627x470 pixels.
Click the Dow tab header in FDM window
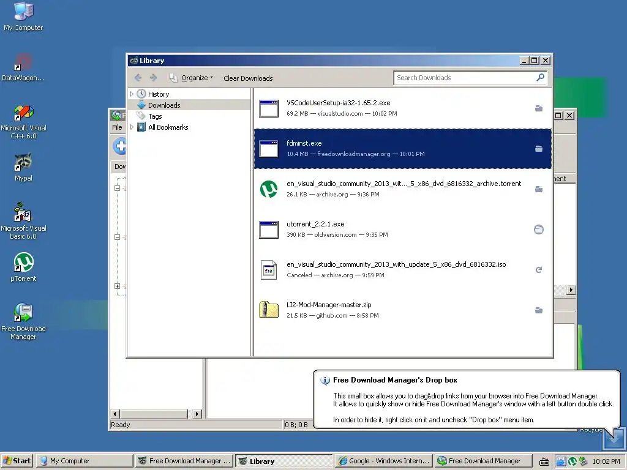[119, 166]
